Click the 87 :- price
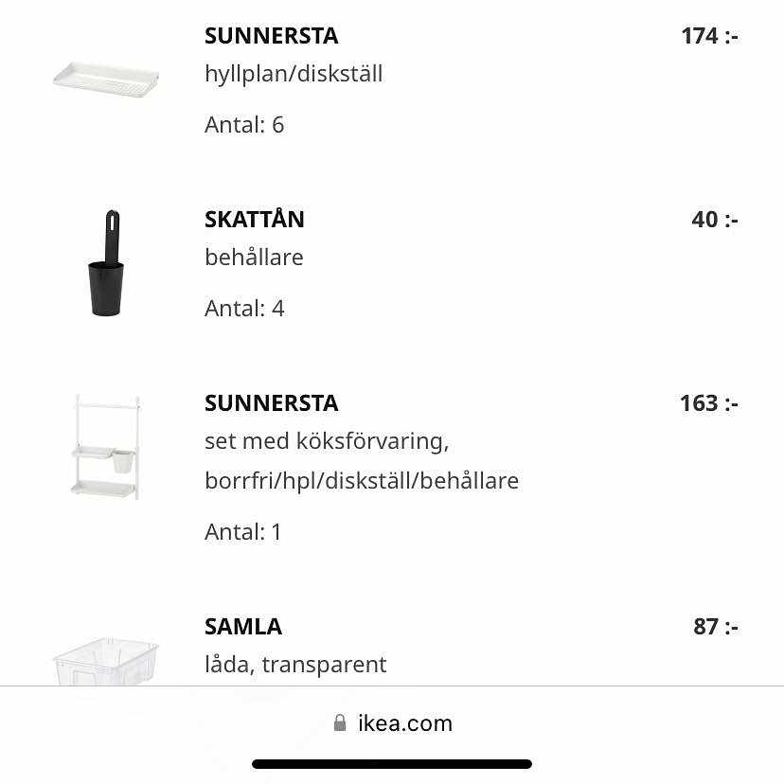 tap(715, 627)
